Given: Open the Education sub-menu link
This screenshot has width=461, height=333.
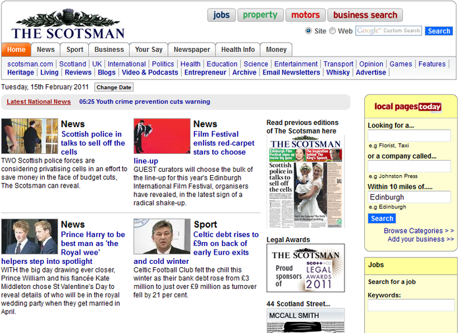Looking at the screenshot, I should (222, 64).
